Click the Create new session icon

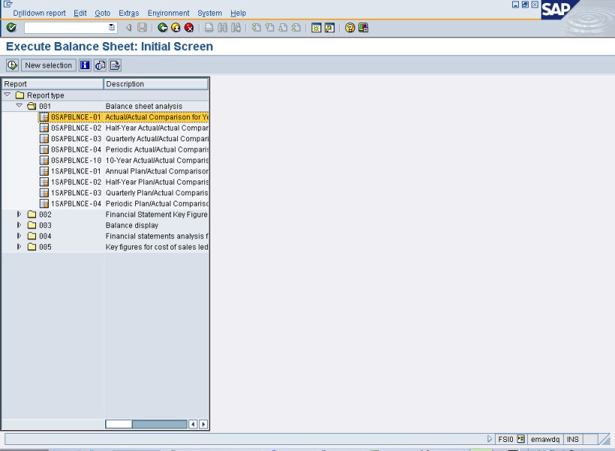click(x=317, y=28)
